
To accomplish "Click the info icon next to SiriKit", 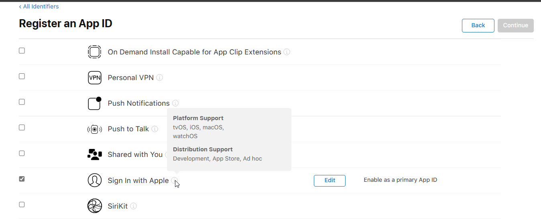I will pos(133,206).
